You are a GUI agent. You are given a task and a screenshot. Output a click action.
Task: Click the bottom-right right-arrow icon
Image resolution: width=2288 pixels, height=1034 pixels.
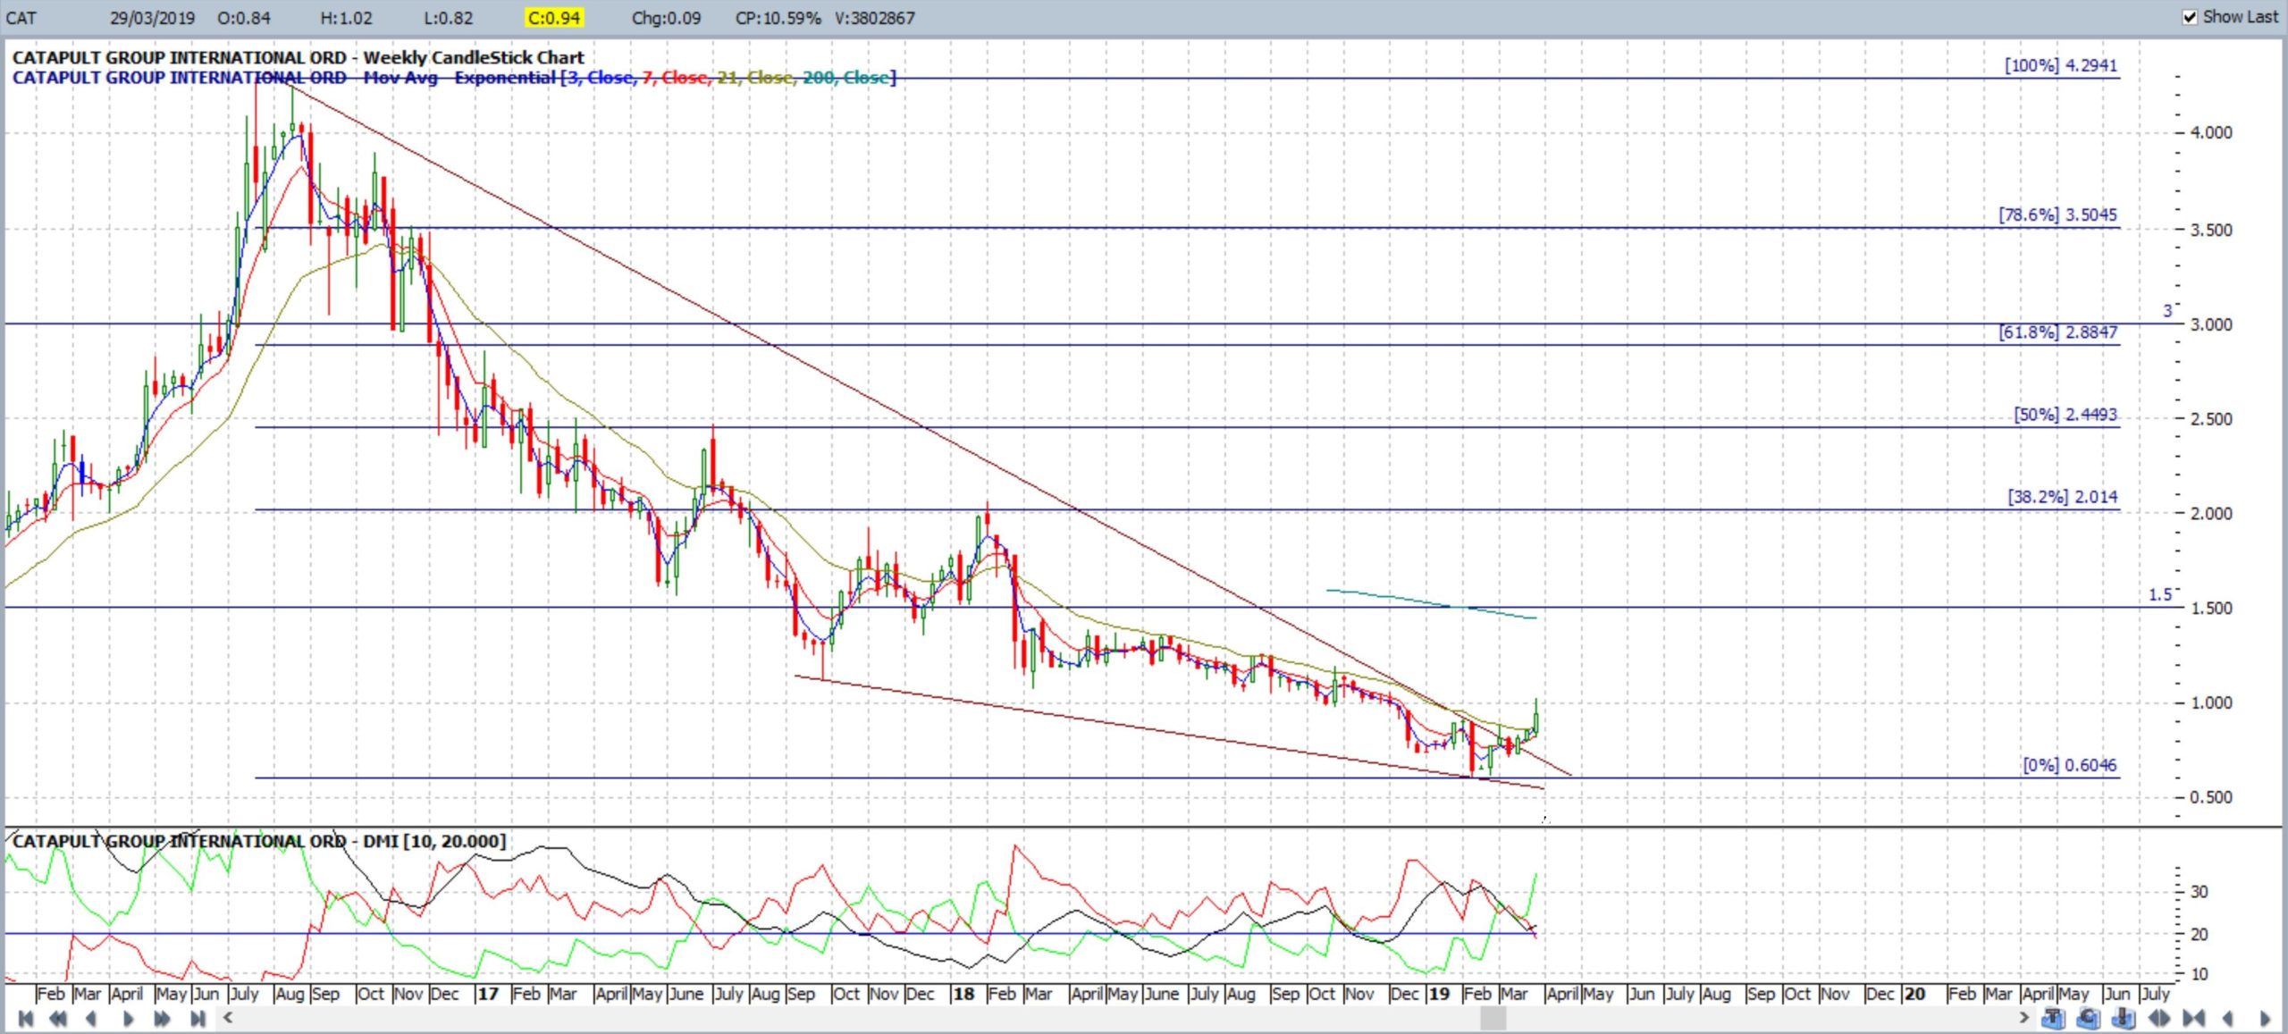[x=2264, y=1018]
